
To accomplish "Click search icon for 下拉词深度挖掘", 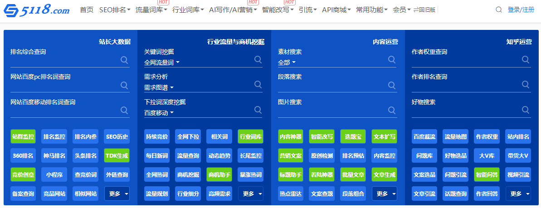I will [258, 109].
